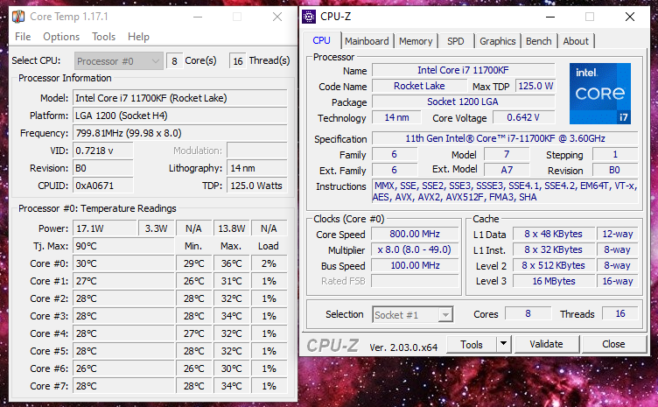Open the File menu in Core Temp

23,37
